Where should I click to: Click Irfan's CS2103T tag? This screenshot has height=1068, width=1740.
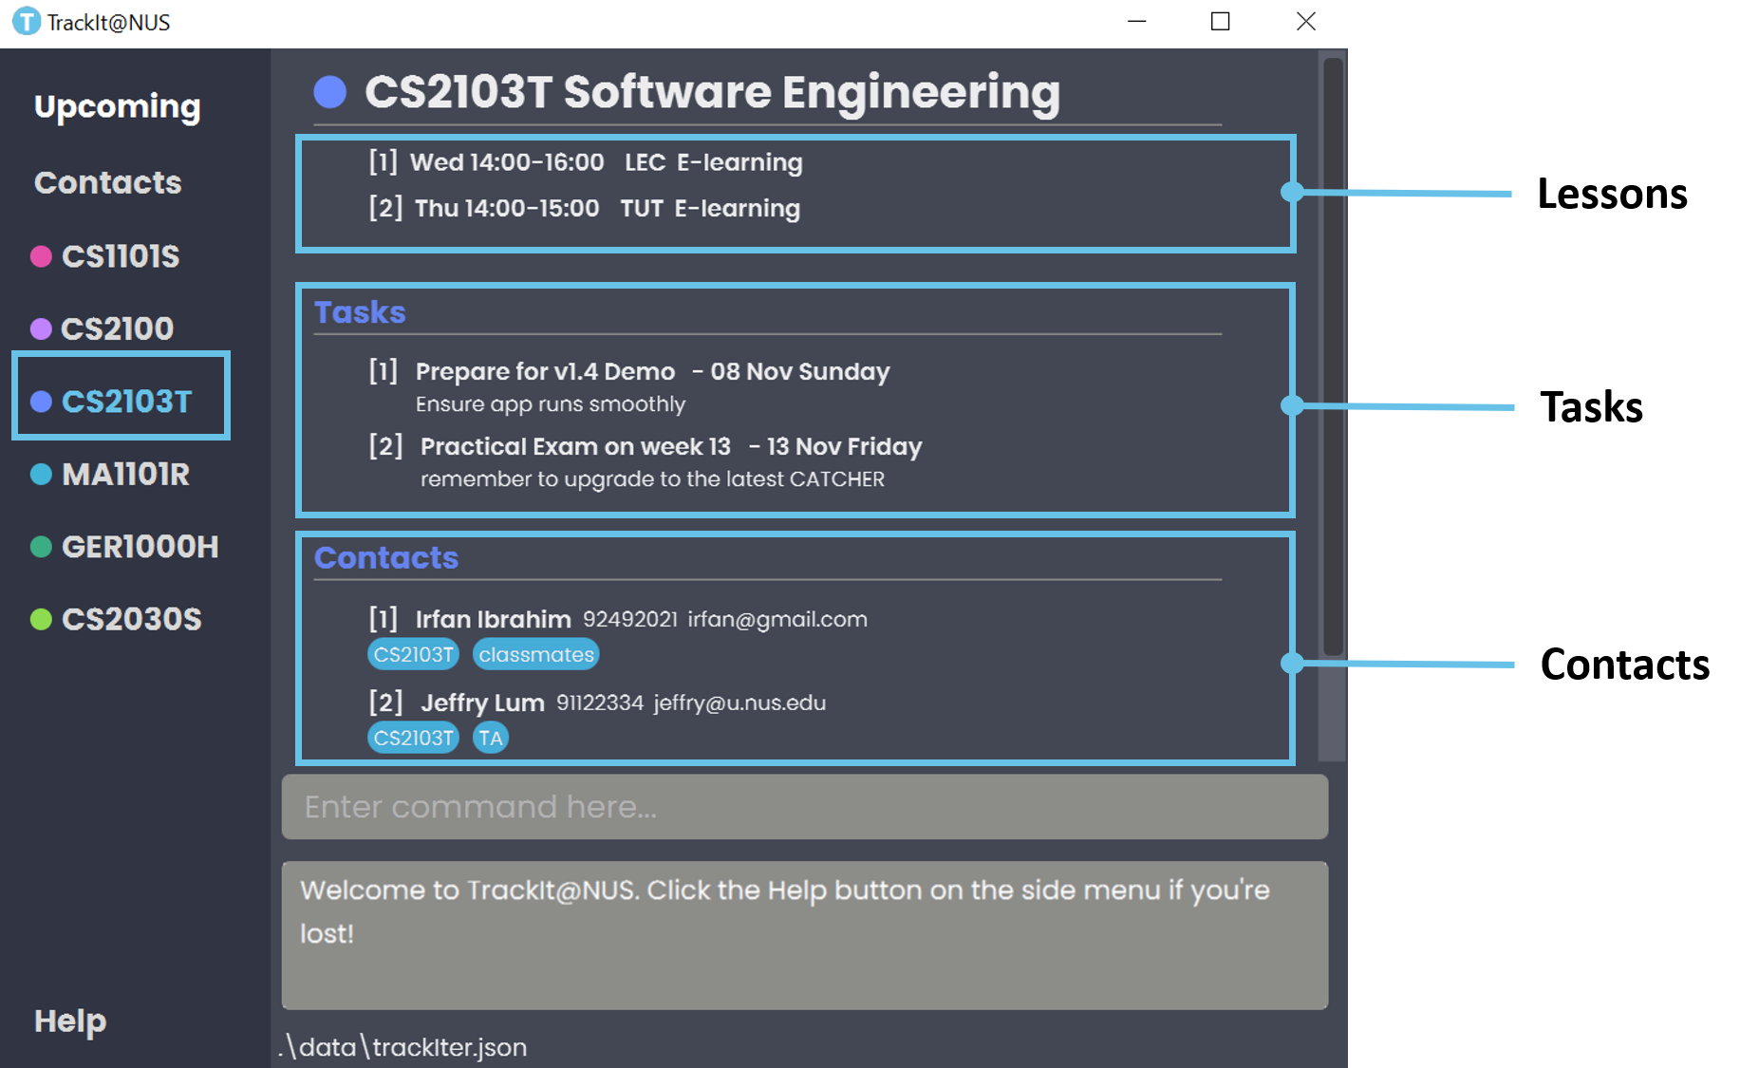413,655
